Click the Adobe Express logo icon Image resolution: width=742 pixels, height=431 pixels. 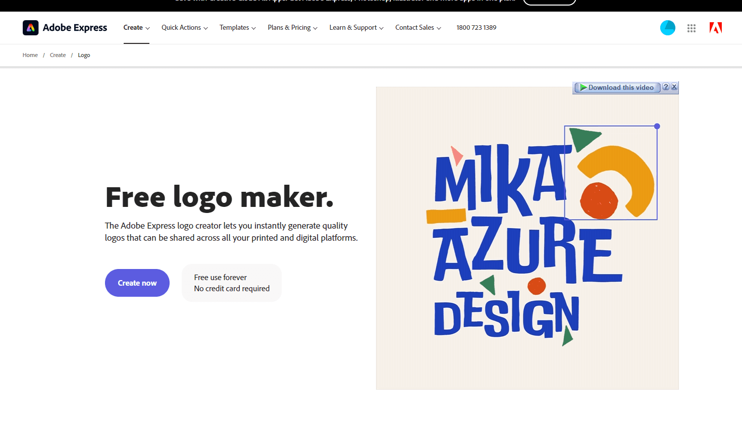click(x=31, y=28)
